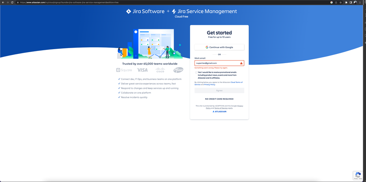The image size is (366, 182).
Task: Go back with the browser back arrow
Action: 3,2
